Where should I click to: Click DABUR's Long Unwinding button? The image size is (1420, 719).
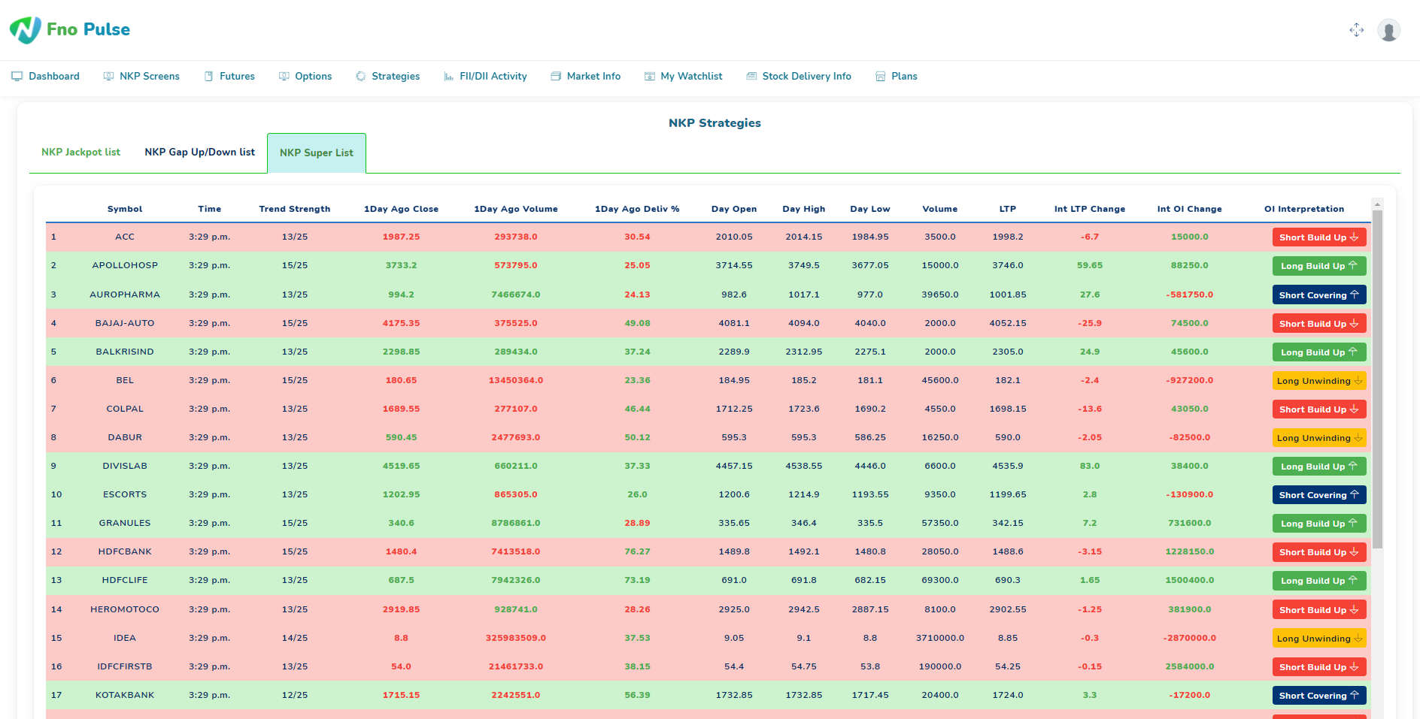click(x=1318, y=438)
